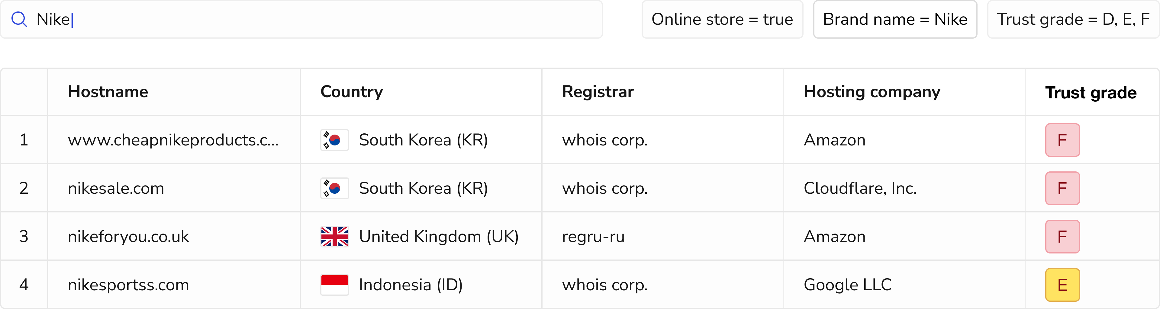Click the Indonesia flag icon
Viewport: 1160px width, 309px height.
[335, 285]
